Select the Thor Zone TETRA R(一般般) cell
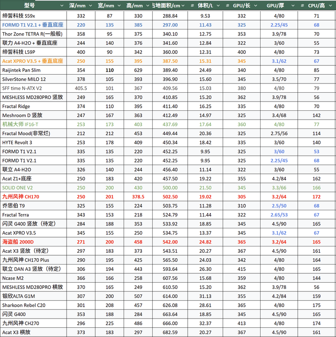 [33, 34]
